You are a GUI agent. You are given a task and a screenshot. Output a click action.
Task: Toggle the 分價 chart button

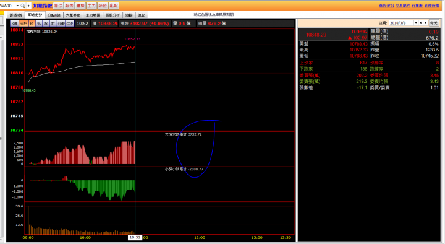[61, 24]
